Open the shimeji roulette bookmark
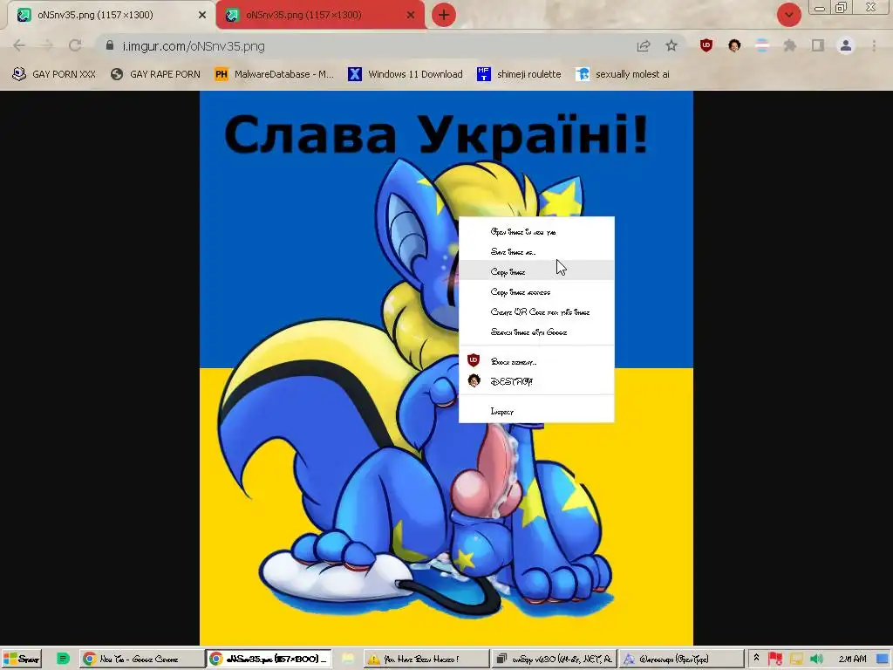 (519, 74)
